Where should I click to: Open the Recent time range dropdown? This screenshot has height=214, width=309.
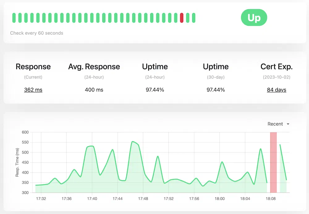pyautogui.click(x=278, y=124)
